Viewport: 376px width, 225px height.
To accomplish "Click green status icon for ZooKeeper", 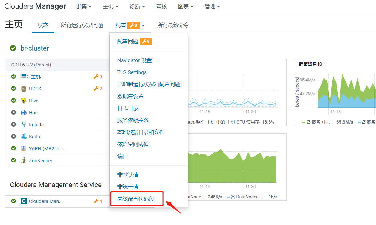I will [x=13, y=160].
